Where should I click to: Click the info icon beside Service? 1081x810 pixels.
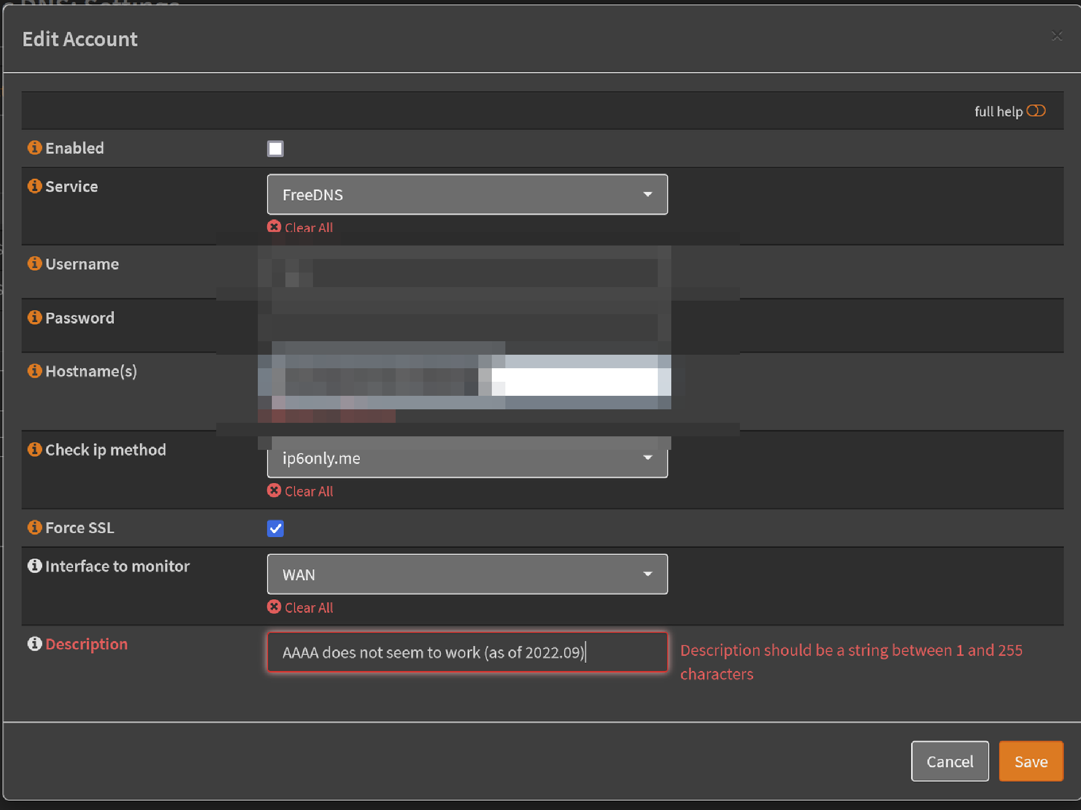click(x=35, y=186)
